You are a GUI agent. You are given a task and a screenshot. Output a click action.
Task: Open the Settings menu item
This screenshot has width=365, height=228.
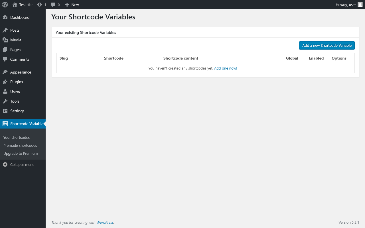point(23,111)
